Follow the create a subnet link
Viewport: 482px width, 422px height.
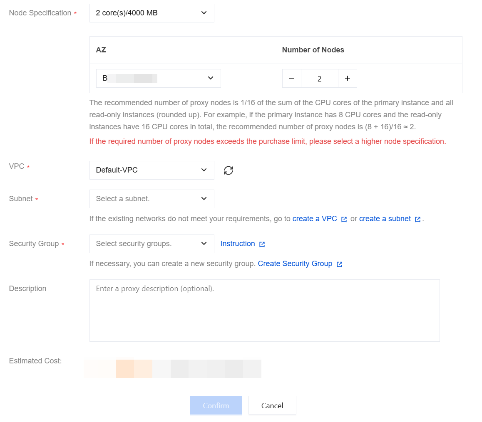coord(385,219)
